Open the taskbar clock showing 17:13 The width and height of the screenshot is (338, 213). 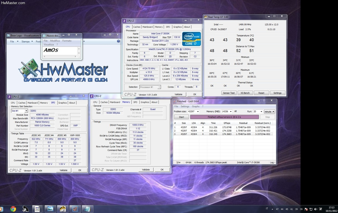331,209
